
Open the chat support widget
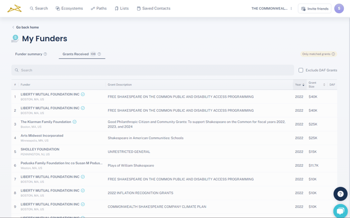pos(341,211)
